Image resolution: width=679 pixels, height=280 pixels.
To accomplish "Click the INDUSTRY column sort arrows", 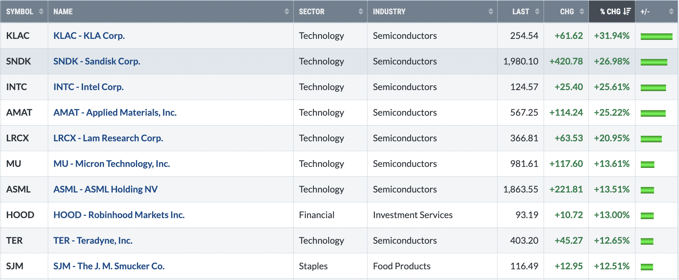I will pos(491,11).
